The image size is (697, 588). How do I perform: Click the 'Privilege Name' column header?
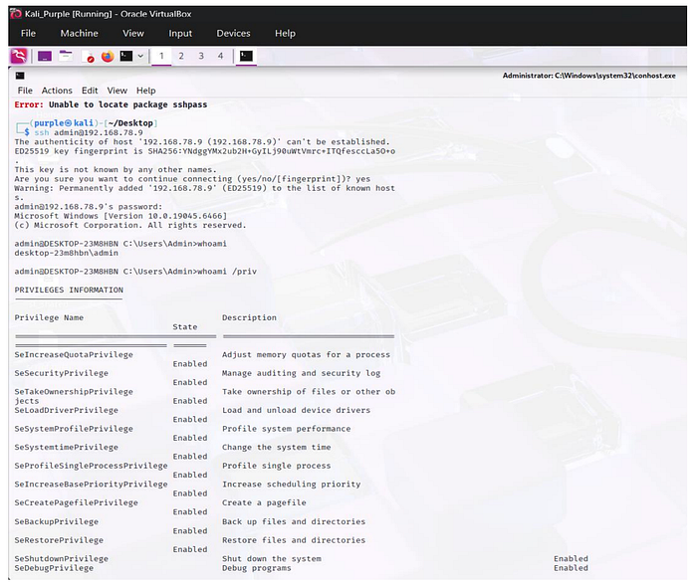click(x=49, y=318)
